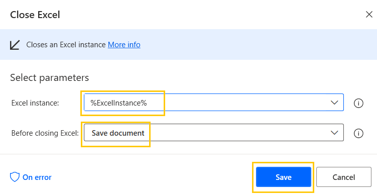Screen dimensions: 377x195
Task: Click the Excel instance label
Action: [x=35, y=103]
